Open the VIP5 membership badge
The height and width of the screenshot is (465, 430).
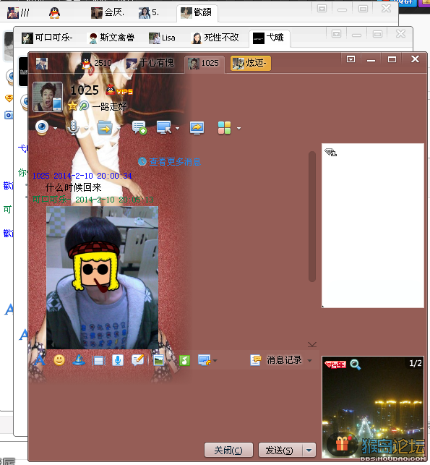[x=119, y=90]
